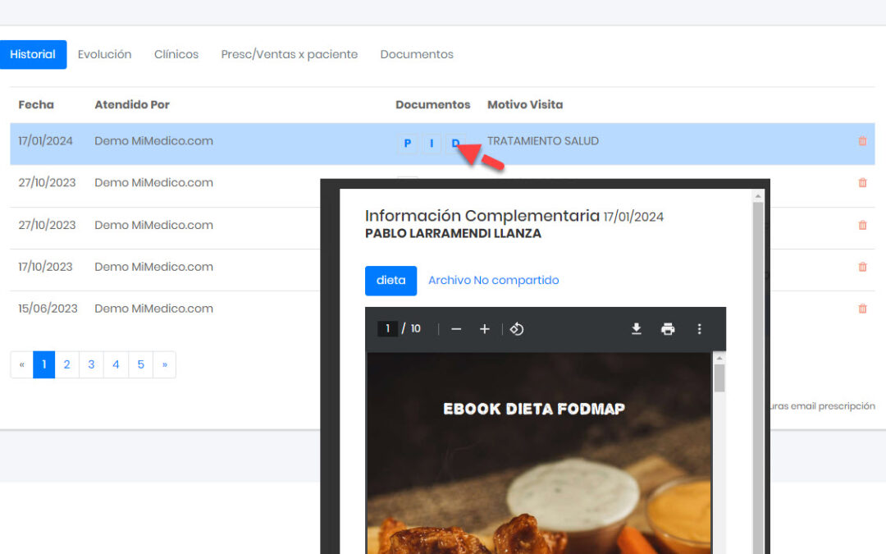The image size is (886, 554).
Task: Click the Atendido Por column header
Action: [x=132, y=104]
